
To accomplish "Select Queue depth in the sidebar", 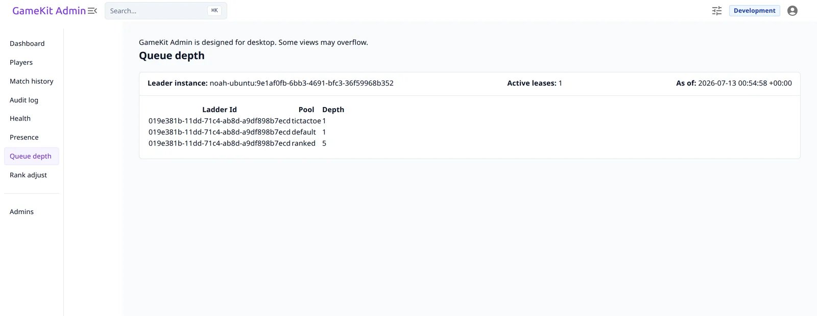I will pos(31,156).
